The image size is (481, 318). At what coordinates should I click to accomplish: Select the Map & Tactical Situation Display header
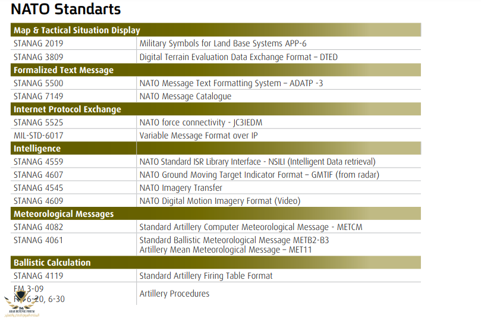pos(77,30)
